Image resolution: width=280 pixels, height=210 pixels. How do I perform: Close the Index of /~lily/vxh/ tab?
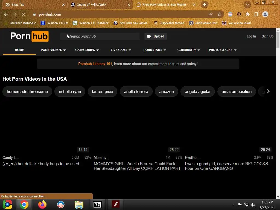[129, 5]
